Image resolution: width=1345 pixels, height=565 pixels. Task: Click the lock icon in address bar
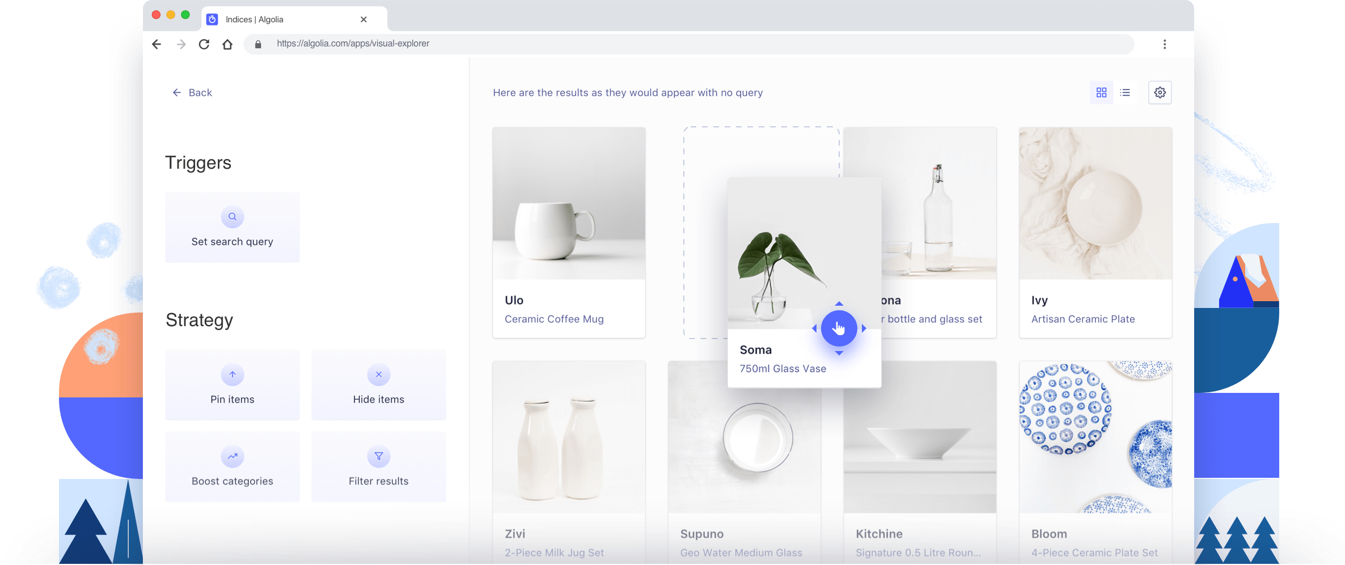(x=258, y=44)
